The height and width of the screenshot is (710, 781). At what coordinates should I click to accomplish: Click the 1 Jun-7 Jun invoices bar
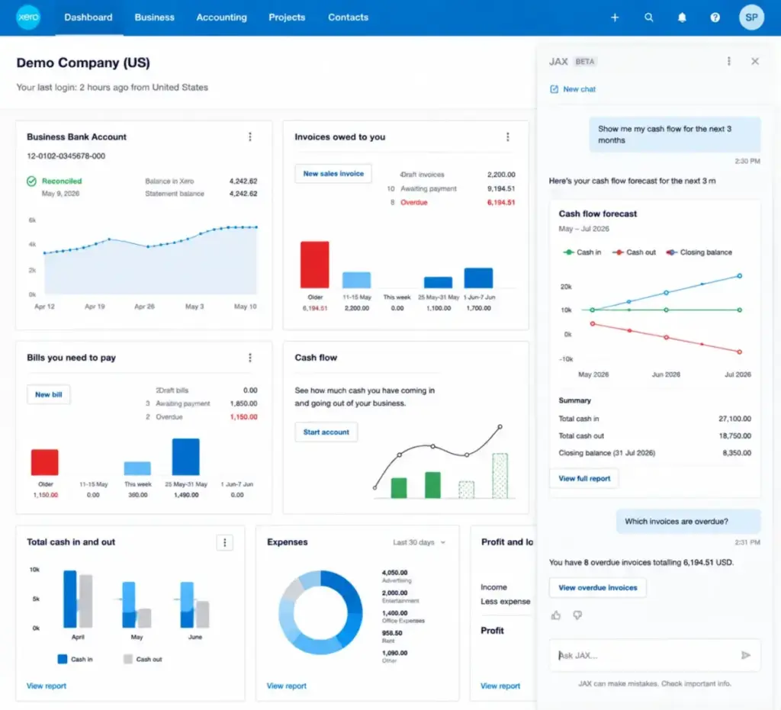[478, 278]
